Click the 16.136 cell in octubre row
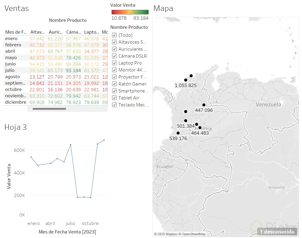 click(55, 90)
